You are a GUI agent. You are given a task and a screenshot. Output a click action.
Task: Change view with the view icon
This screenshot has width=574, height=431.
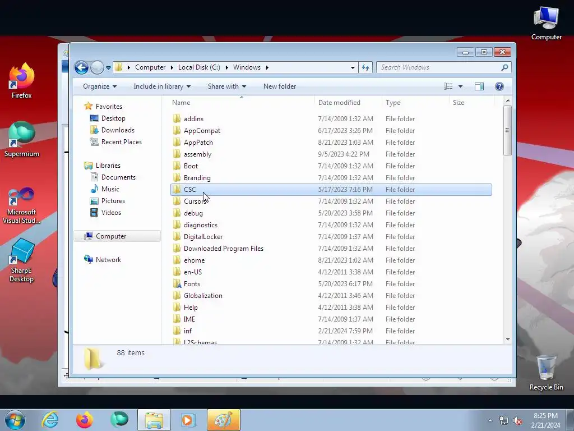[448, 86]
